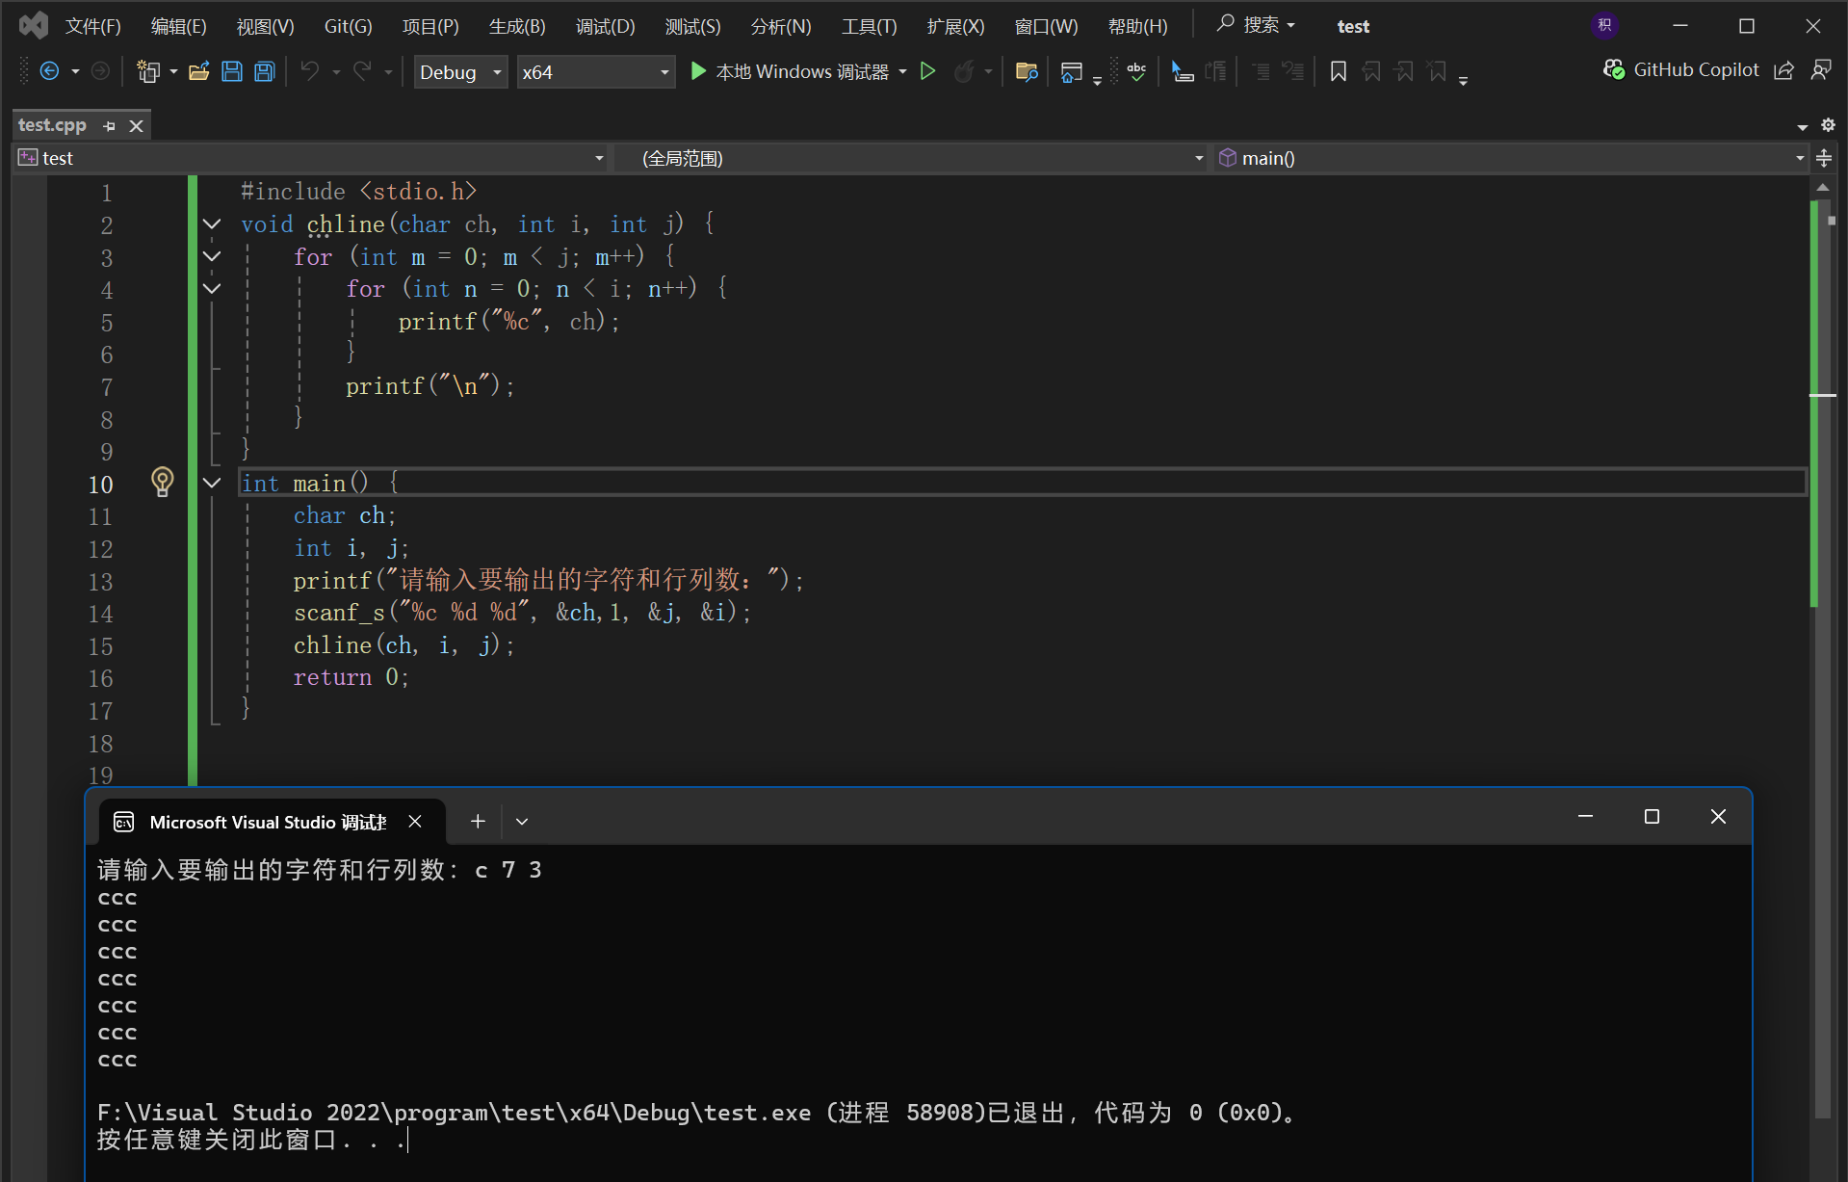1848x1182 pixels.
Task: Click line number 14 in the gutter
Action: tap(100, 614)
